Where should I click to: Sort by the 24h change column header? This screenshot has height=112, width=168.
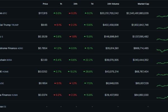pos(75,4)
